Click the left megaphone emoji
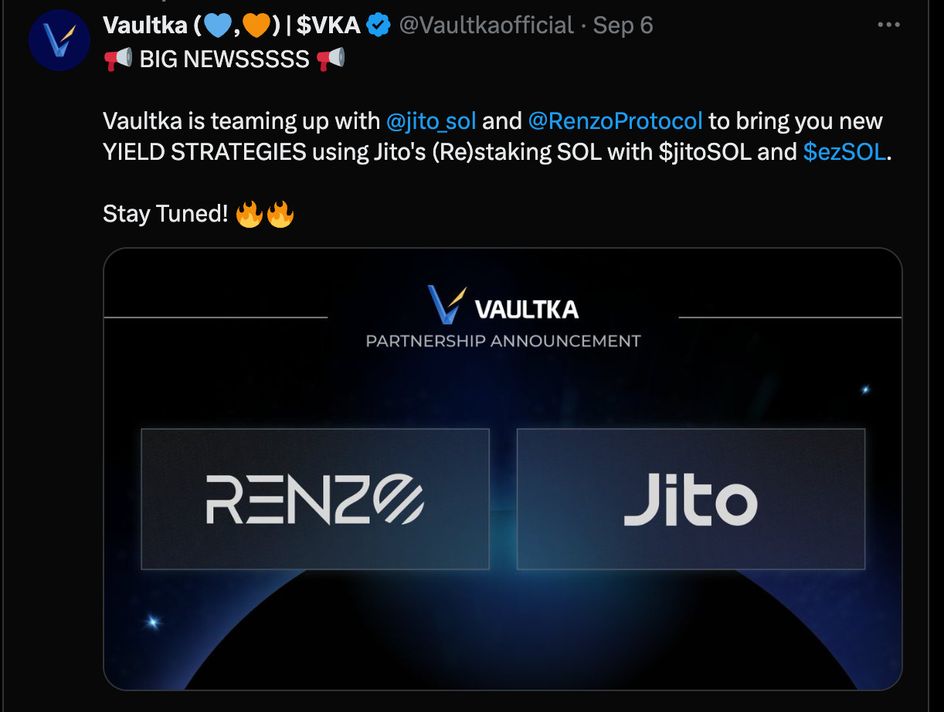This screenshot has height=712, width=944. (117, 59)
